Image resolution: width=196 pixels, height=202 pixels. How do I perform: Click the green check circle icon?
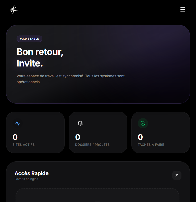(143, 123)
